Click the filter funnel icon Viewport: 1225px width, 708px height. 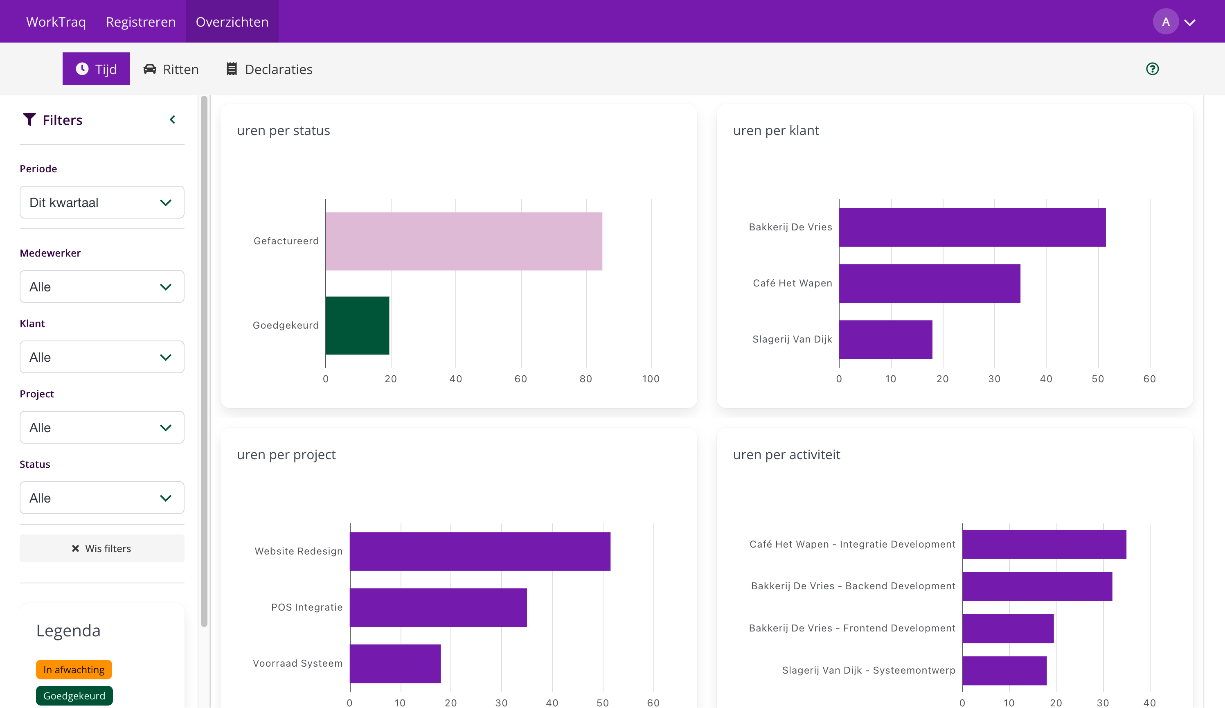coord(29,120)
